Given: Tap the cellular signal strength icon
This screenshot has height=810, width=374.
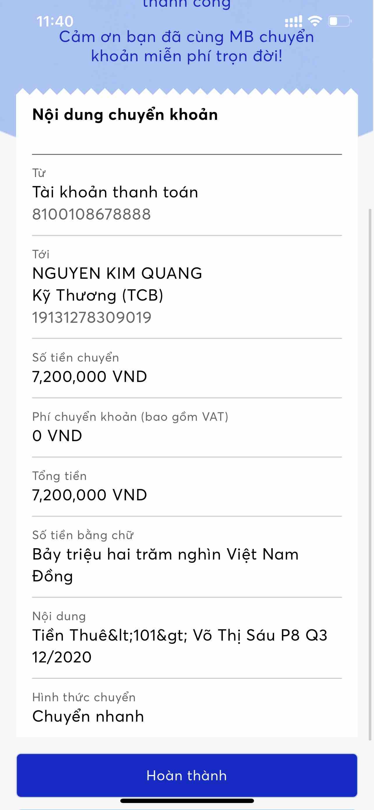Looking at the screenshot, I should tap(293, 21).
